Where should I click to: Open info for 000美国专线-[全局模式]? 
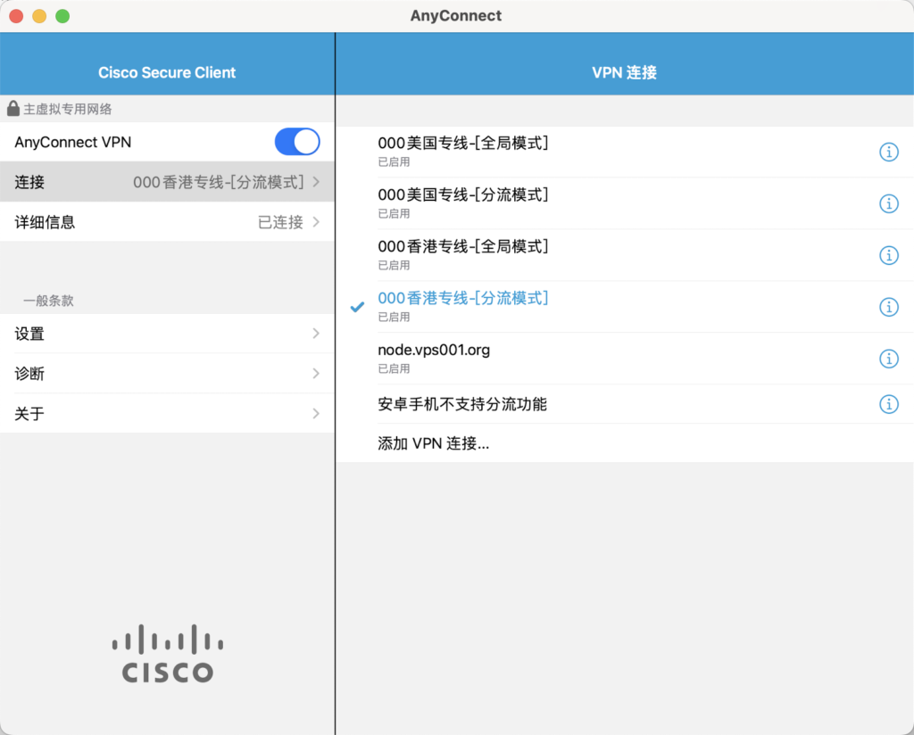pyautogui.click(x=888, y=152)
